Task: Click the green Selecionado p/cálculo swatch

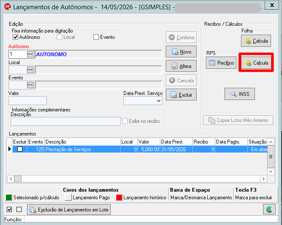Action: pos(8,197)
